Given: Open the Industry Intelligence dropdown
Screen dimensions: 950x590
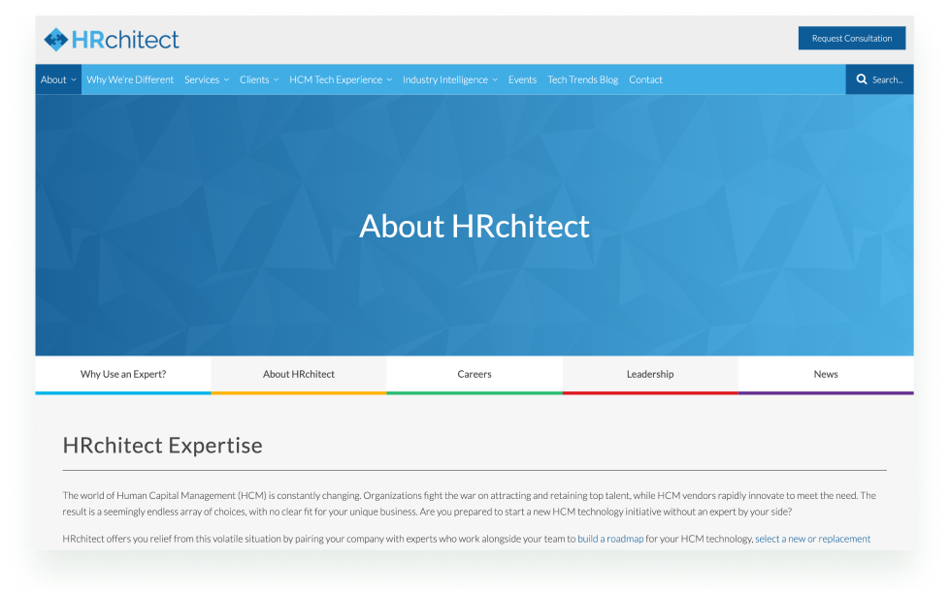Looking at the screenshot, I should 448,79.
